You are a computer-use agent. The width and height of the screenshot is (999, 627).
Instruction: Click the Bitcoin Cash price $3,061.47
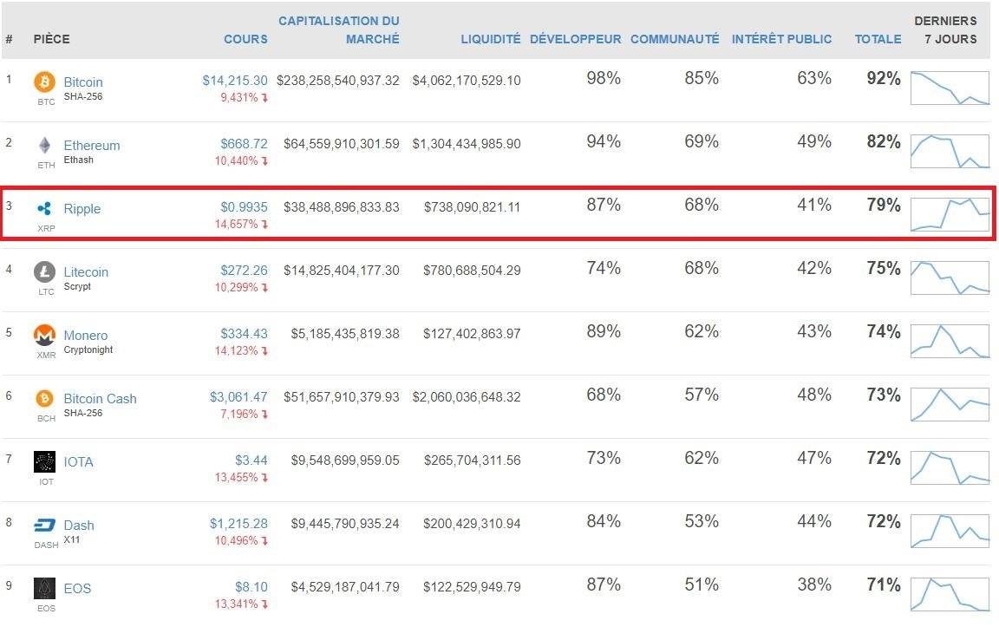click(x=239, y=397)
